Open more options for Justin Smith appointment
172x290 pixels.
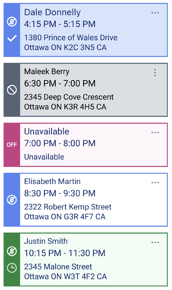click(155, 242)
